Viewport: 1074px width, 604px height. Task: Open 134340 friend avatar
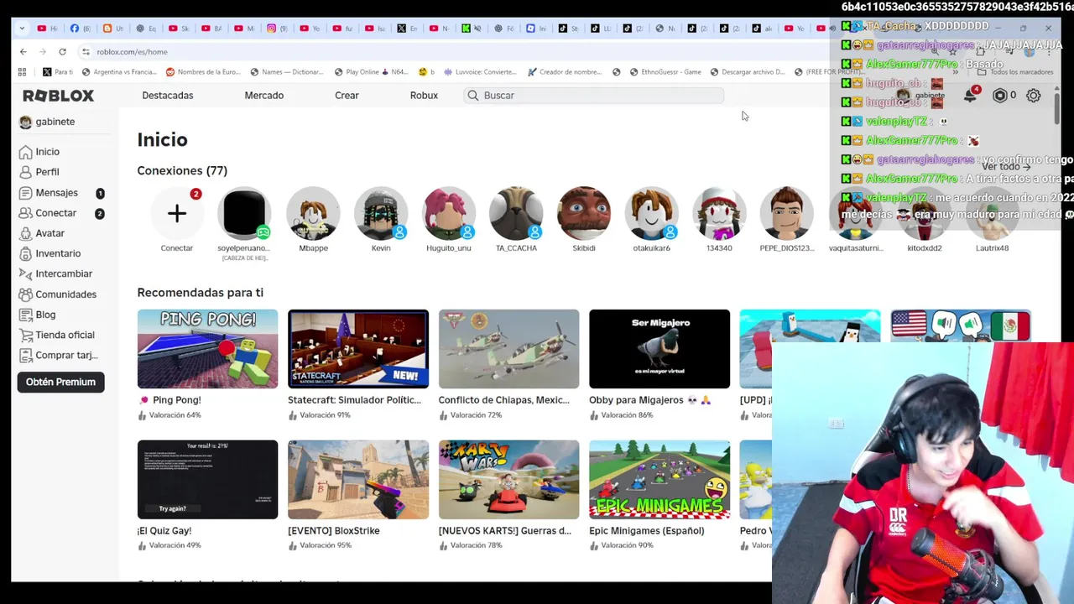click(719, 213)
